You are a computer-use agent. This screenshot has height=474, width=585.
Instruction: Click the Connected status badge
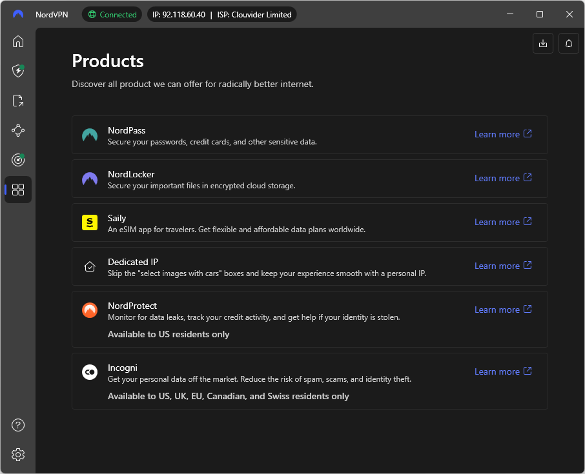pos(112,15)
